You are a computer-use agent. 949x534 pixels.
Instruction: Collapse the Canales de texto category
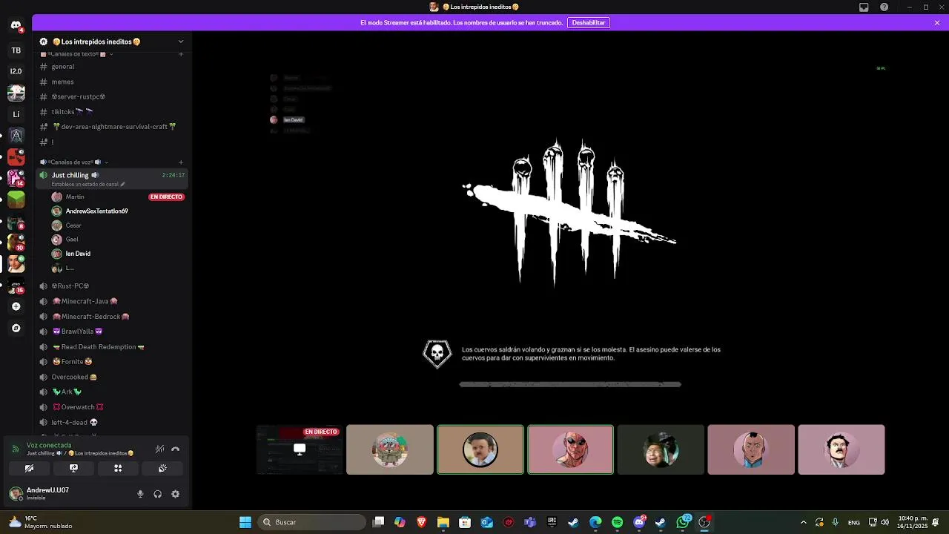pyautogui.click(x=76, y=54)
